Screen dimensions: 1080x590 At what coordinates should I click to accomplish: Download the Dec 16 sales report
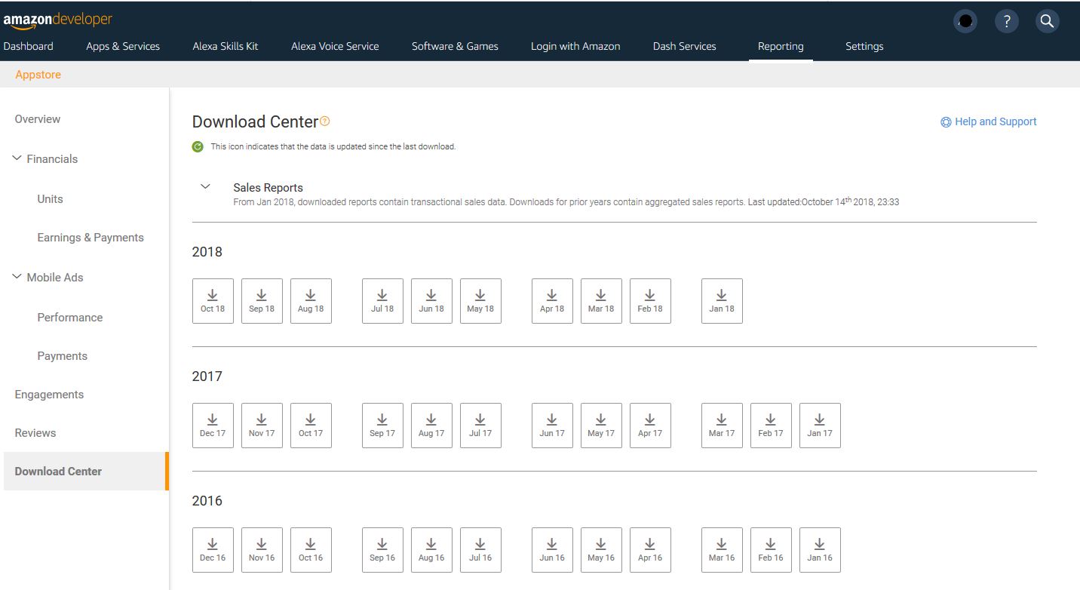click(x=213, y=550)
